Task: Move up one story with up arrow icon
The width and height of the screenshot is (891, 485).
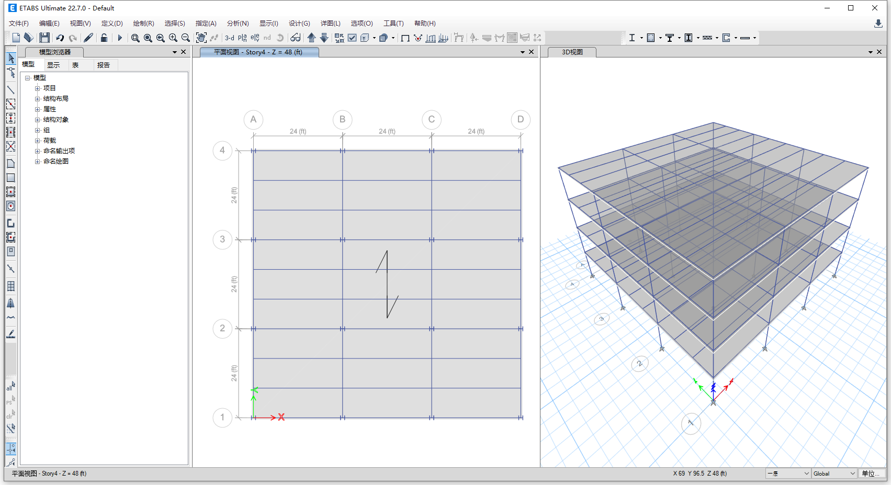Action: 312,38
